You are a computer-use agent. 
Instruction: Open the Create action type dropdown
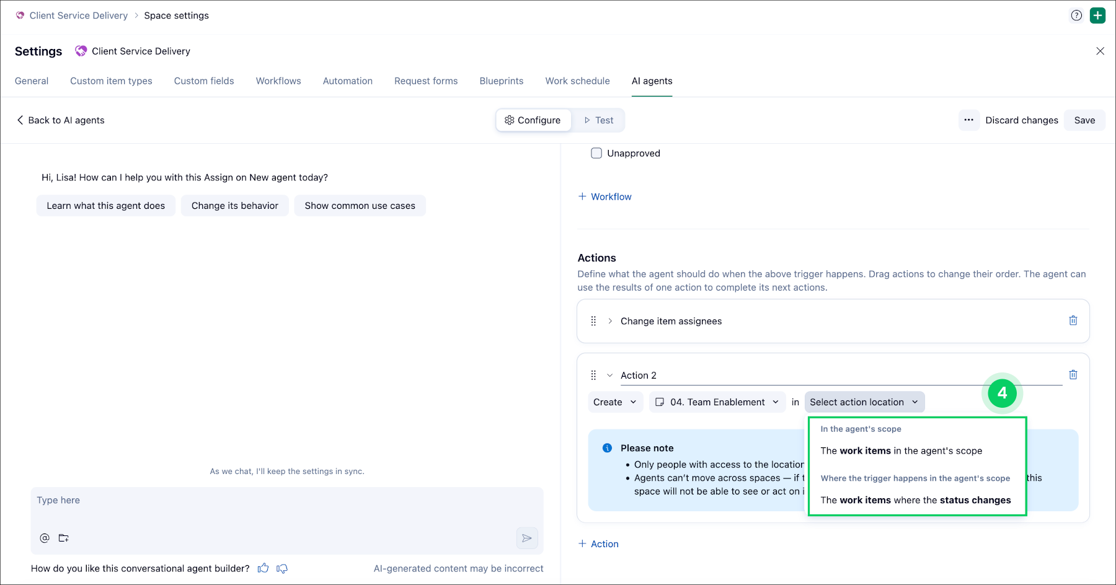pos(615,402)
